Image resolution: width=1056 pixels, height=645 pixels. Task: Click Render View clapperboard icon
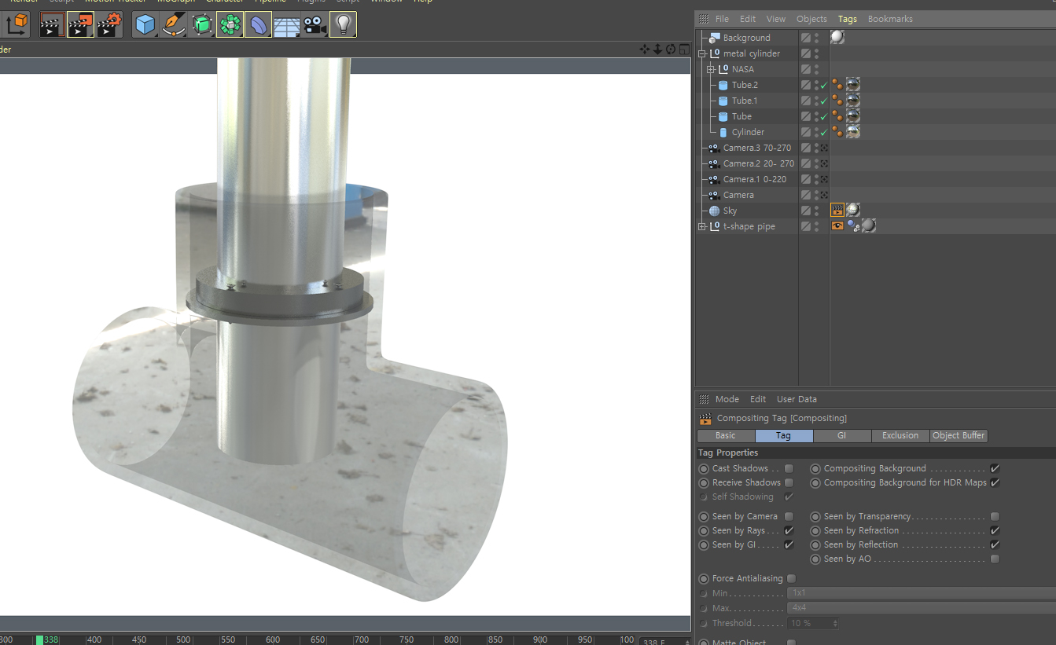point(51,24)
